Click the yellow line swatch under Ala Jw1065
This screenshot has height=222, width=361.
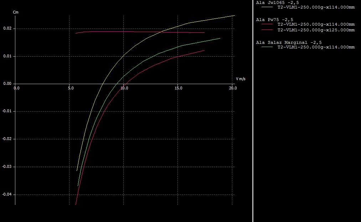click(x=267, y=7)
